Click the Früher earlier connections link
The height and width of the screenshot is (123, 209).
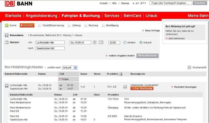pyautogui.click(x=65, y=79)
